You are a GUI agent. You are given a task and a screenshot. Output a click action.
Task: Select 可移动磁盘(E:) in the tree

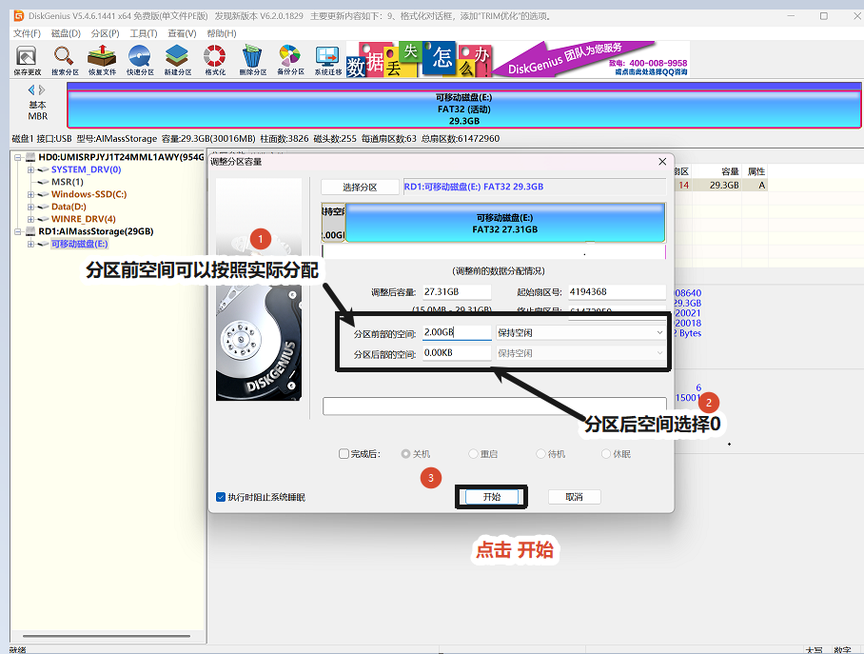[x=79, y=244]
